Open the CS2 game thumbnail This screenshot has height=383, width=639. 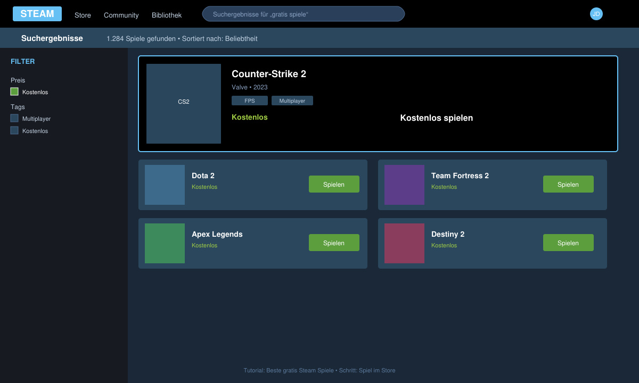tap(184, 104)
